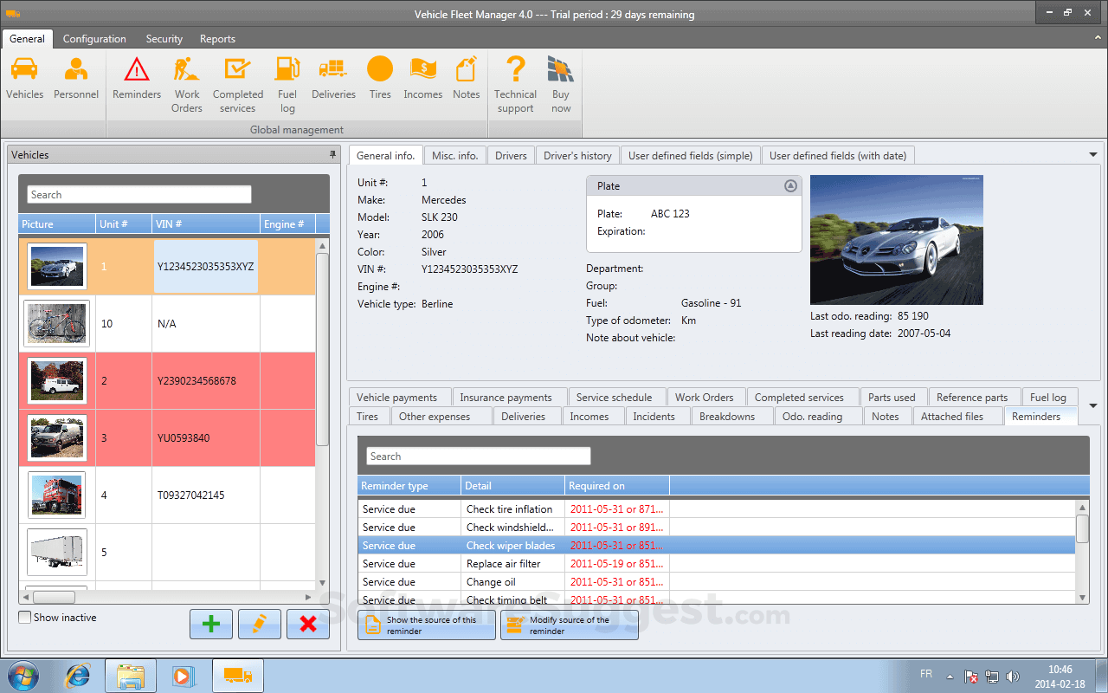1108x693 pixels.
Task: Open upper tab overflow dropdown arrow
Action: [1092, 155]
